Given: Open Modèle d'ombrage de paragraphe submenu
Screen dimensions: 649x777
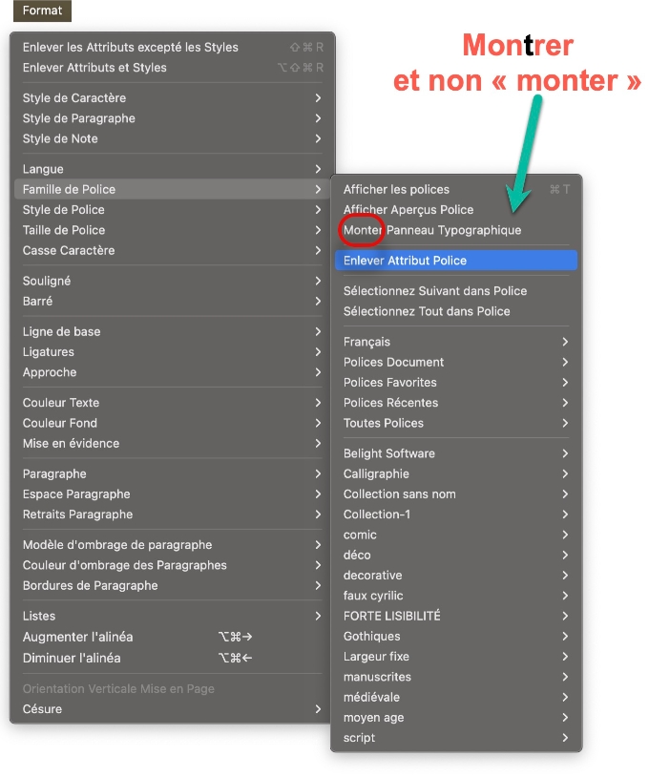Looking at the screenshot, I should tap(173, 545).
